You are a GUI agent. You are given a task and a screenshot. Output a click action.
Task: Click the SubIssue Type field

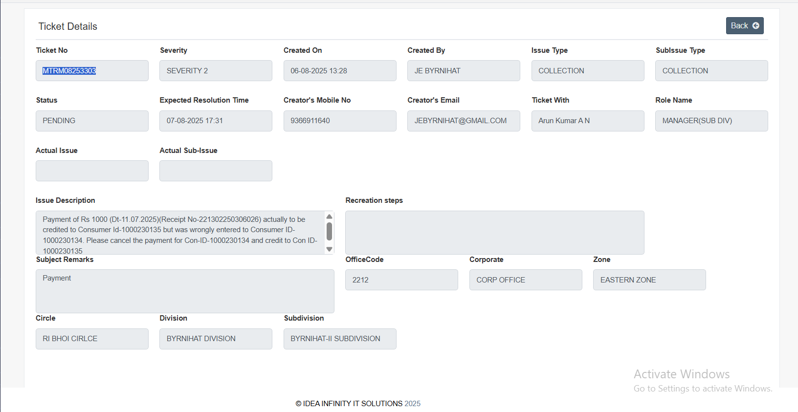click(711, 71)
